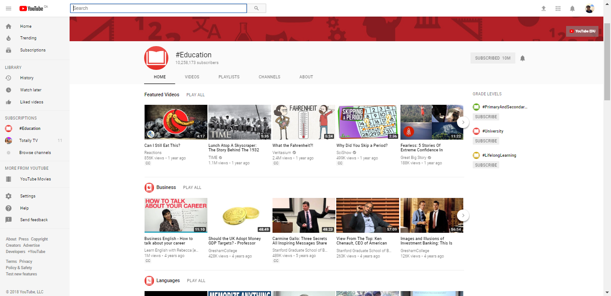Screen dimensions: 611x296
Task: Click the Liked videos thumbs-up icon
Action: pos(9,102)
